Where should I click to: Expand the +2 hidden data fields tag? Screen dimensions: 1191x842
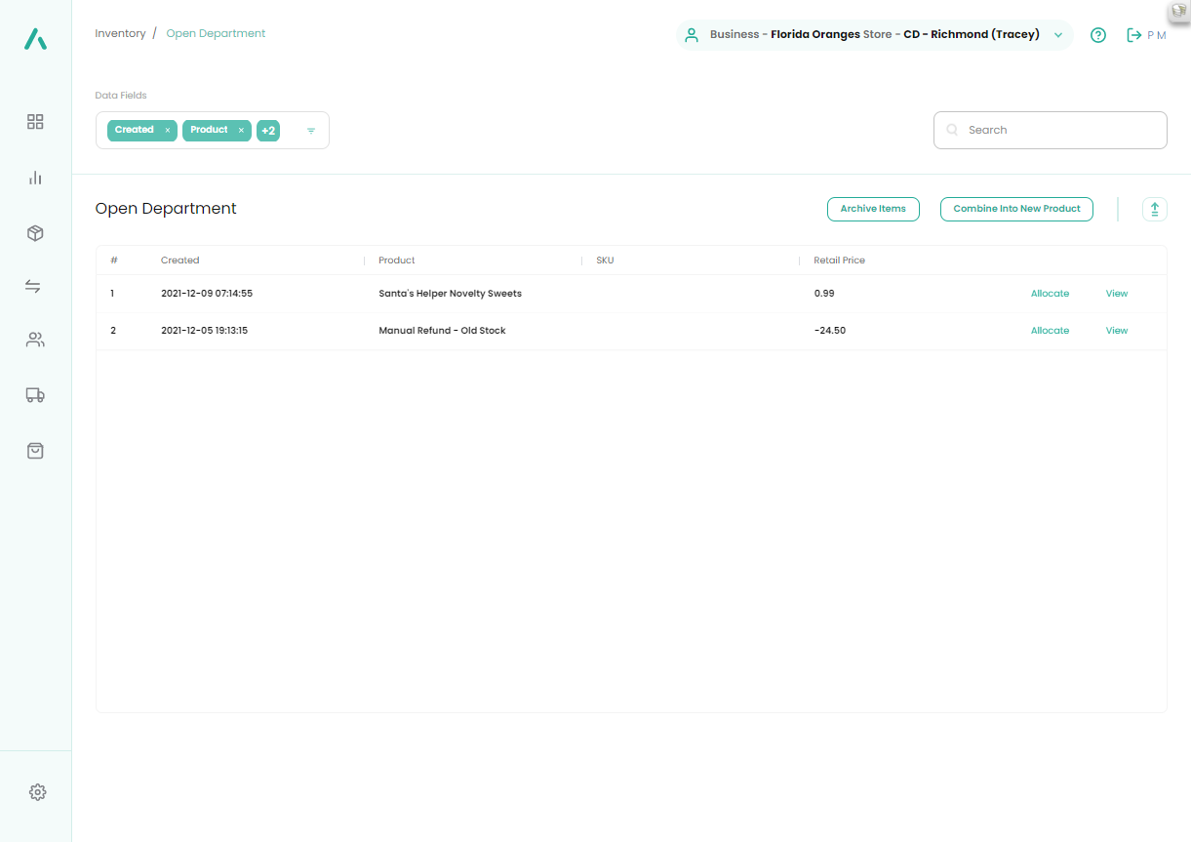pyautogui.click(x=268, y=131)
